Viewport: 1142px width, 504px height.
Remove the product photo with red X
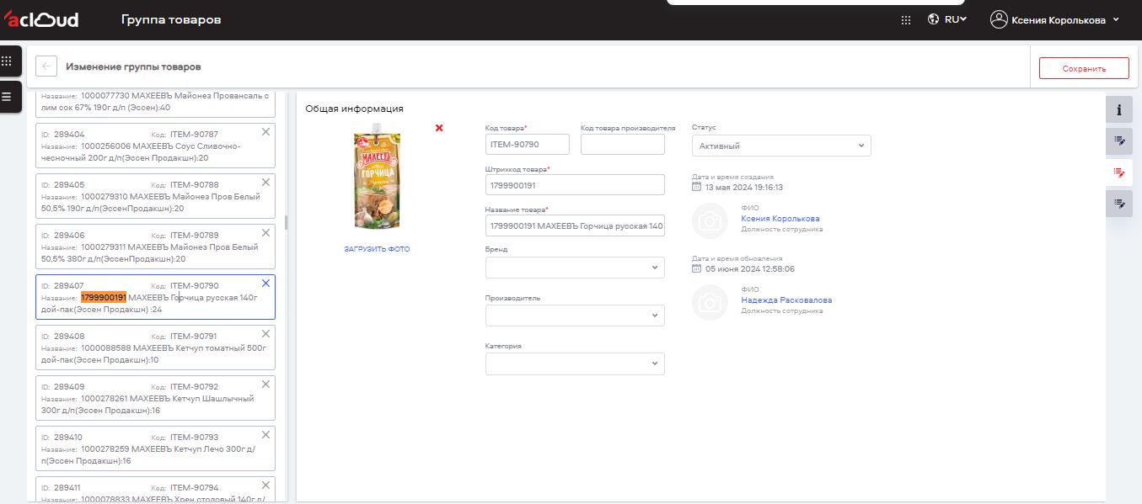(439, 128)
